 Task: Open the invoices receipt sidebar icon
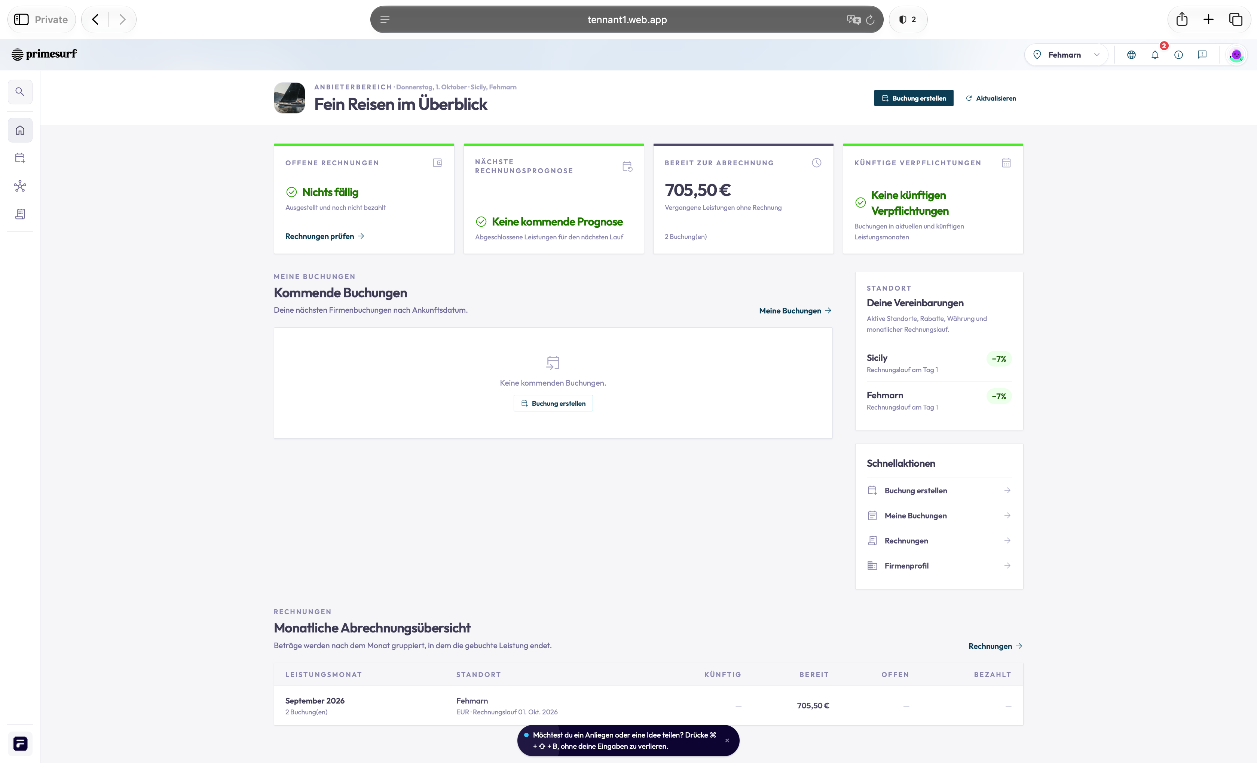click(20, 214)
